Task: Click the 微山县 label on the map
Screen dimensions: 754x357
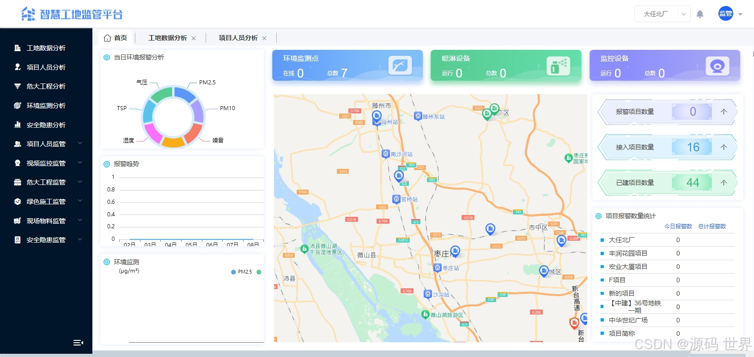Action: tap(367, 255)
